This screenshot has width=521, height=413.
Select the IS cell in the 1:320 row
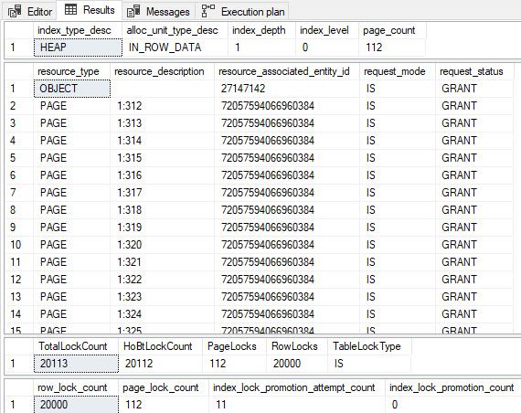tap(398, 245)
